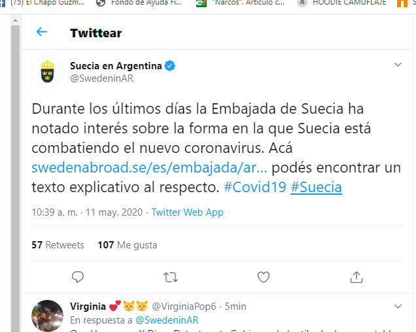The width and height of the screenshot is (416, 332).
Task: Expand the options chevron on Virginia's reply
Action: click(398, 307)
